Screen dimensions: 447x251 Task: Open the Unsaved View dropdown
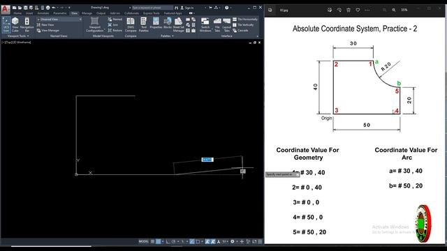point(59,19)
